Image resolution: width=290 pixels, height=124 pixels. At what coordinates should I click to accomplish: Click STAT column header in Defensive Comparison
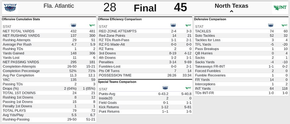coord(199,26)
